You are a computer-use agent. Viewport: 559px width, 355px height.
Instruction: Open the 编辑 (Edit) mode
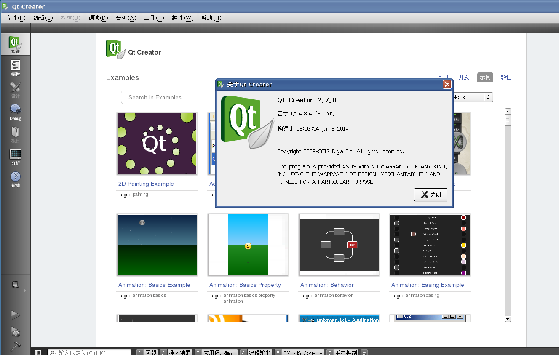click(x=15, y=67)
